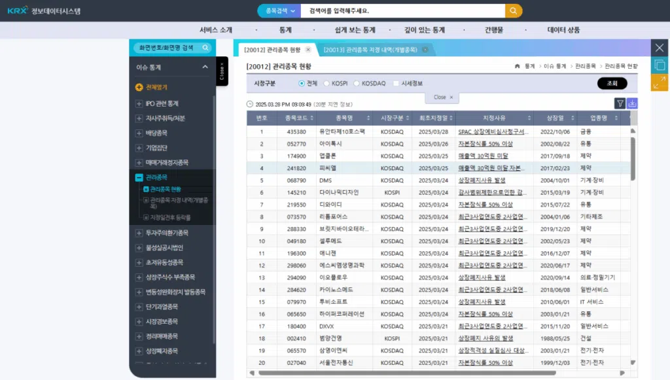670x380 pixels.
Task: Click the purple download data icon
Action: pyautogui.click(x=632, y=103)
